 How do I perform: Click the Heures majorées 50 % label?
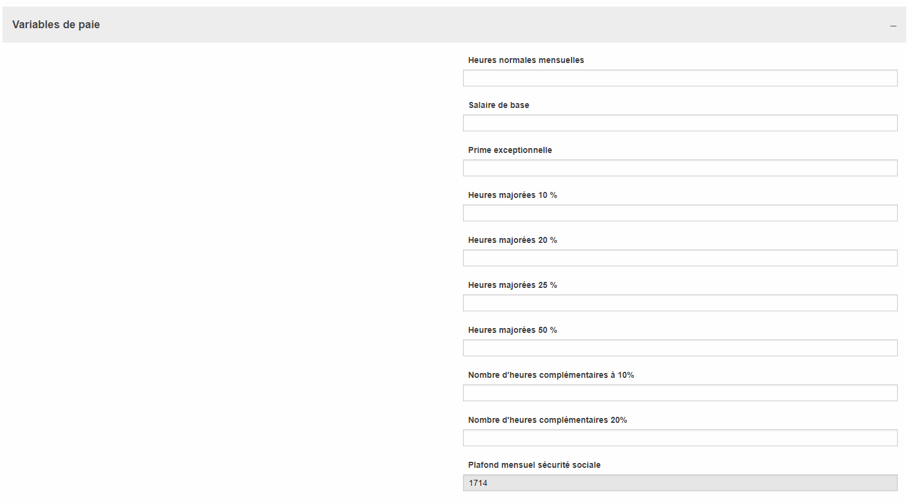(512, 330)
